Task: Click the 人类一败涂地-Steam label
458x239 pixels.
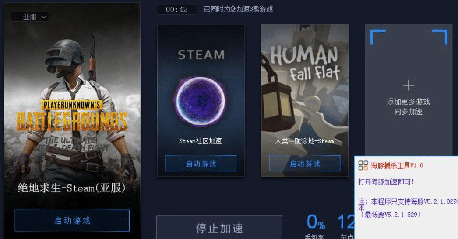Action: 304,141
